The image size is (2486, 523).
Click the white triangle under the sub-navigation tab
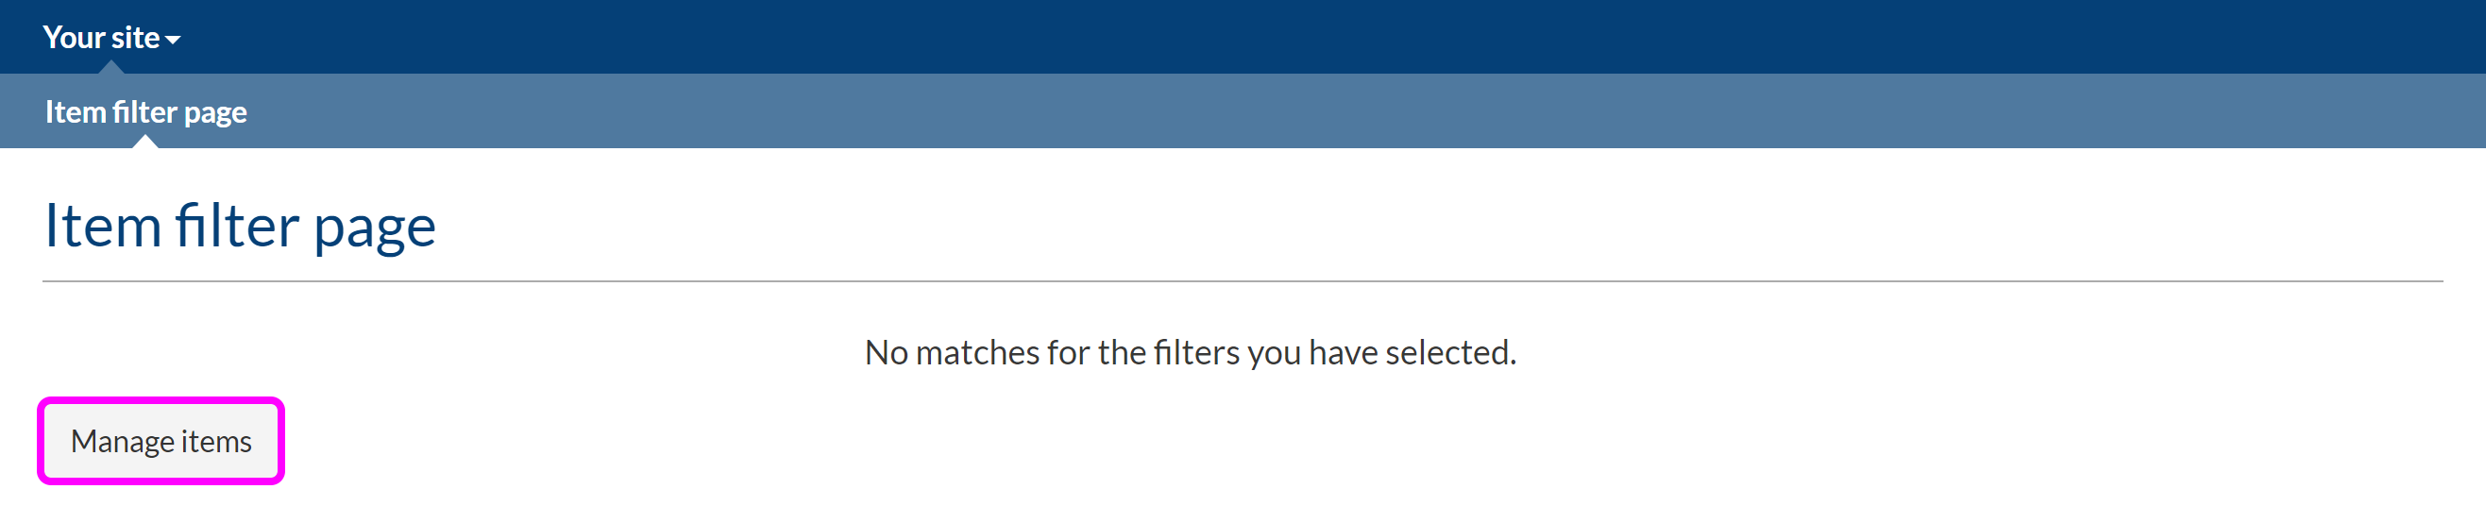(144, 142)
